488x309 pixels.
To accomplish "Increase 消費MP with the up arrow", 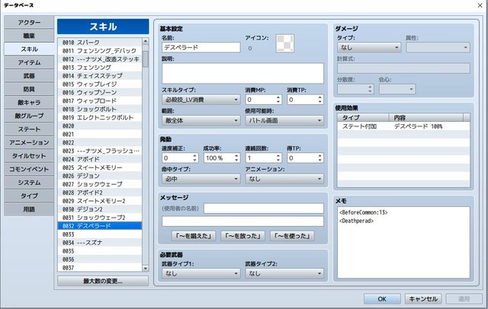I will click(x=278, y=97).
